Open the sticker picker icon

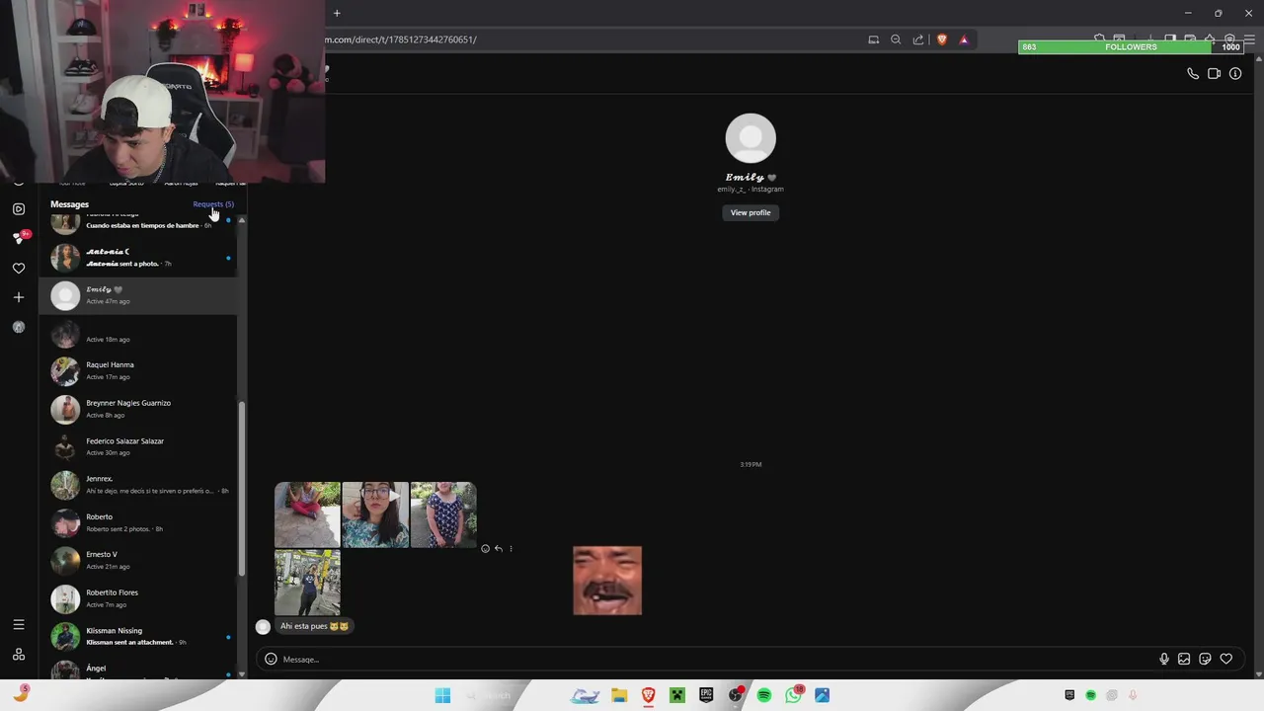pos(1205,660)
